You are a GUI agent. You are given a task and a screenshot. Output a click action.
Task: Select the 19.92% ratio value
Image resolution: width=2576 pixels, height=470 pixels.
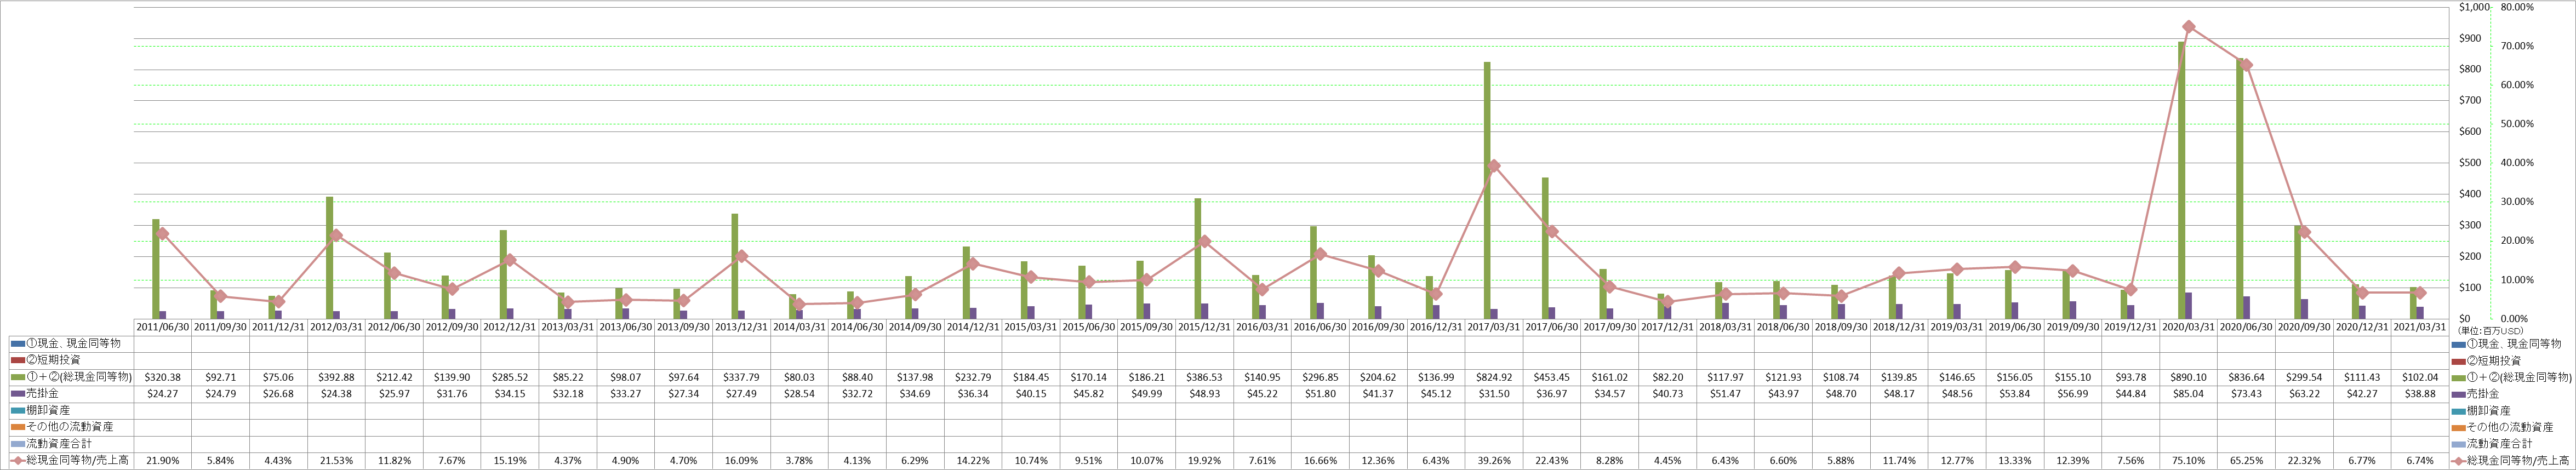1205,461
